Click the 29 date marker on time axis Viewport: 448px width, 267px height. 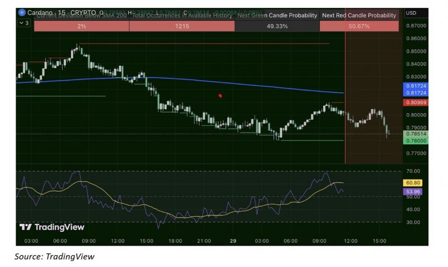[233, 241]
